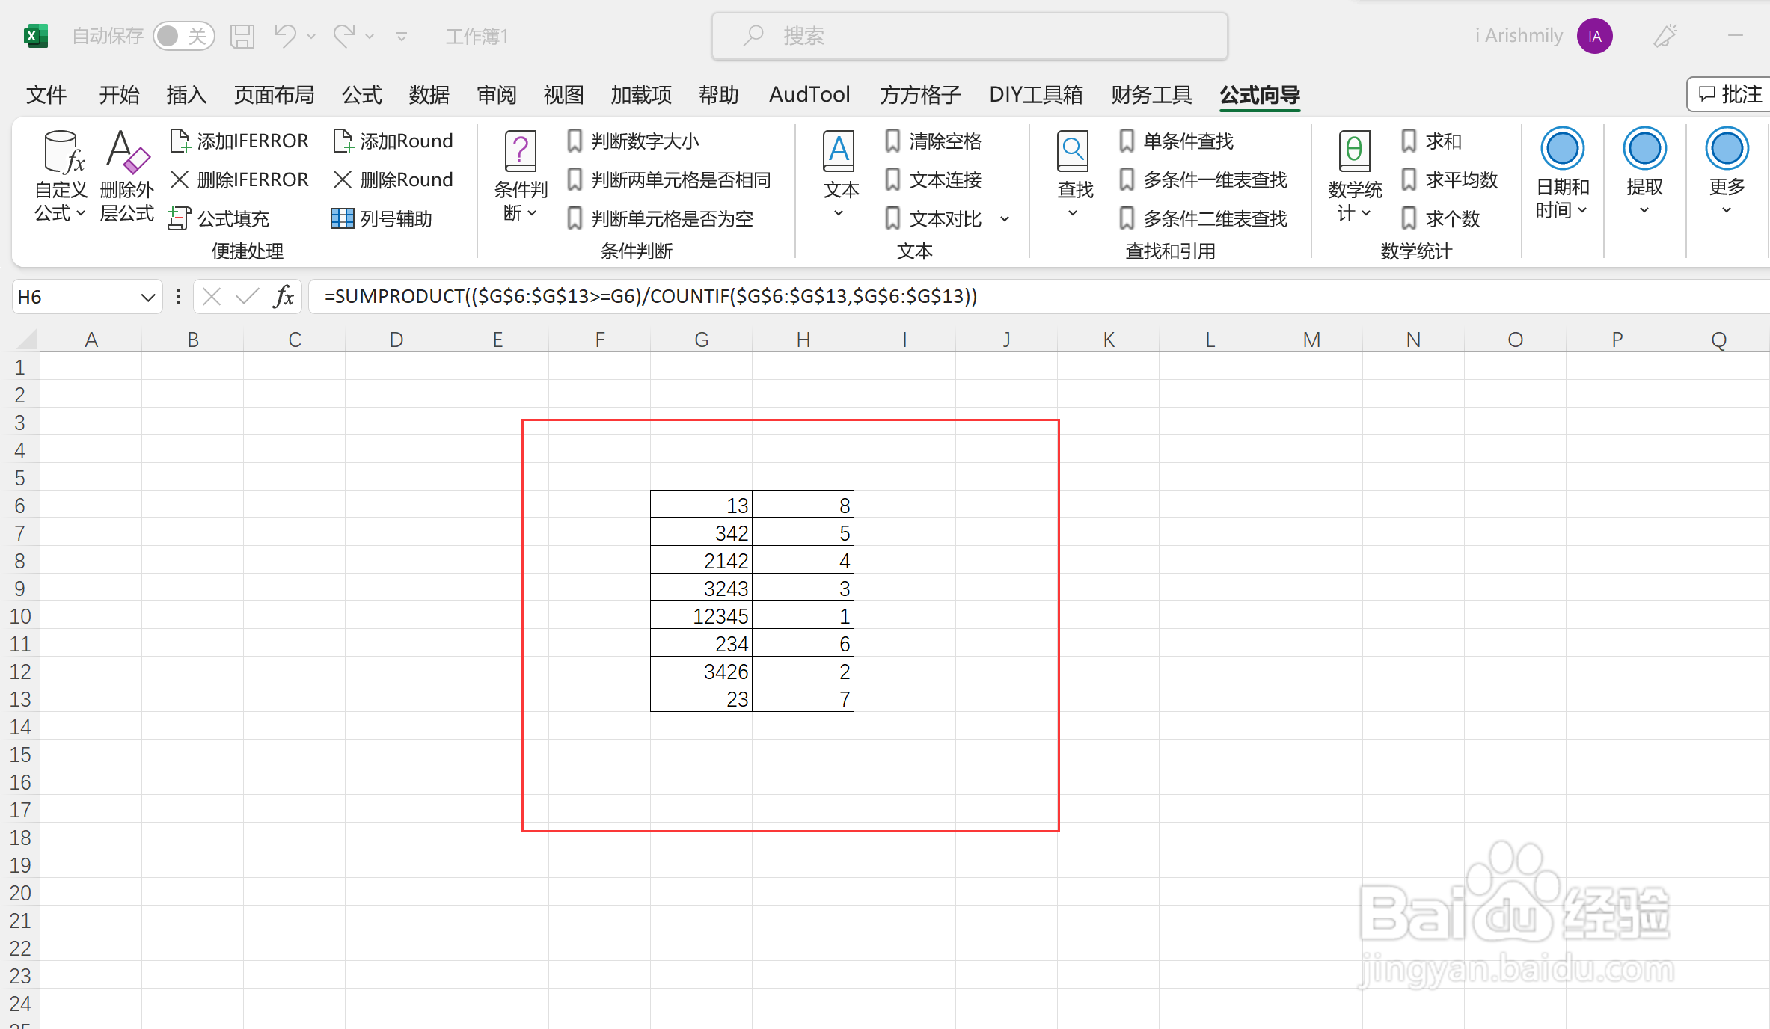Click the column number helper (列号辅助) icon
Screen dimensions: 1770x1029
coord(342,218)
